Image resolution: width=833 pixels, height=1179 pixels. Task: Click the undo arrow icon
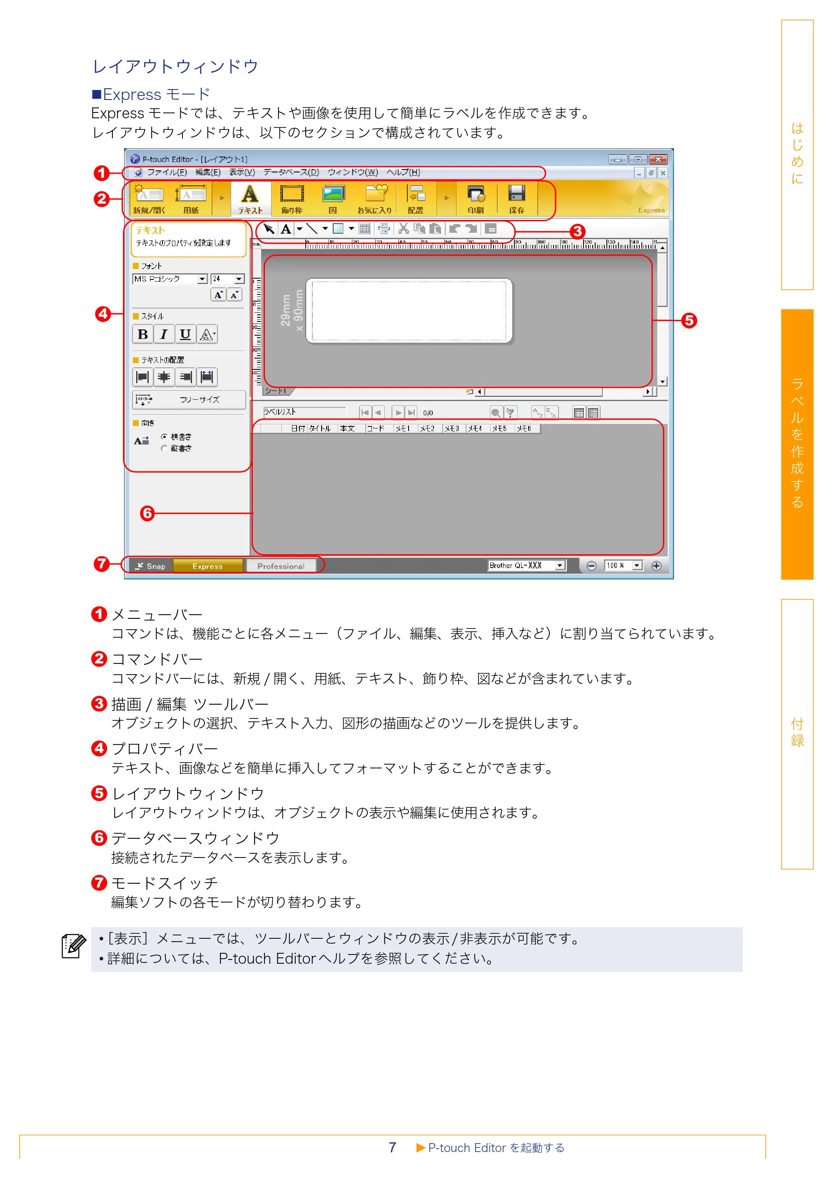454,229
